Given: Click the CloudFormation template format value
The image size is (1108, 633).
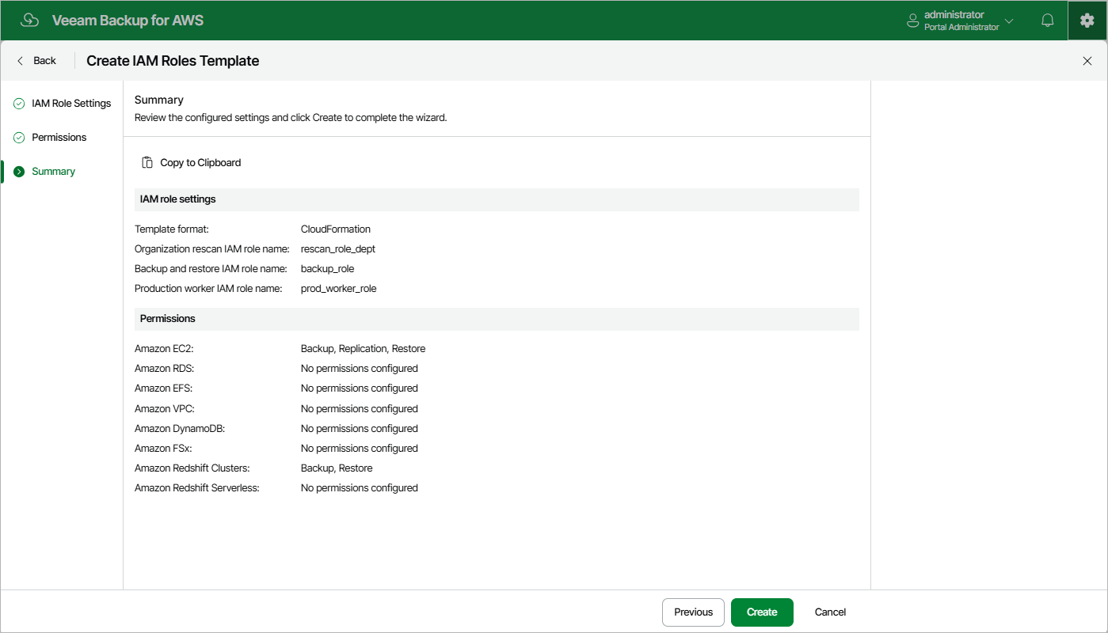Looking at the screenshot, I should (336, 229).
